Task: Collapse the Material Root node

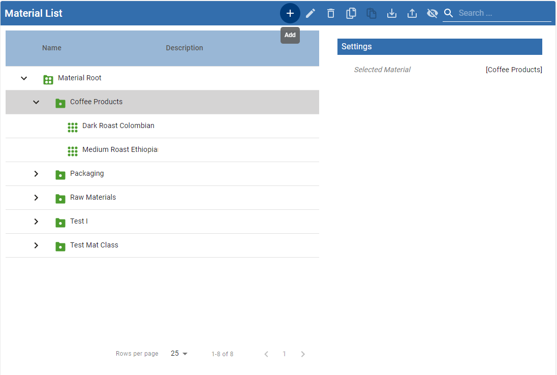Action: pyautogui.click(x=24, y=78)
